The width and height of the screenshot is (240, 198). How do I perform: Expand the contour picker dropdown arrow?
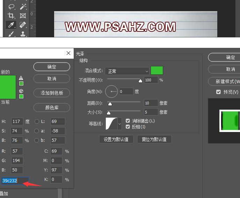click(119, 124)
